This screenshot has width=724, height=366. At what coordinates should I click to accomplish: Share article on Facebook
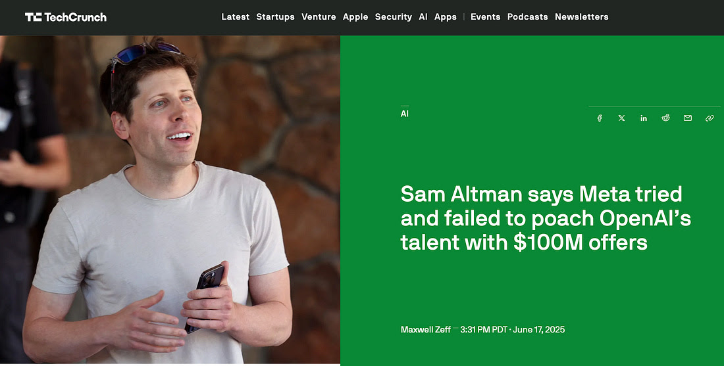coord(600,118)
